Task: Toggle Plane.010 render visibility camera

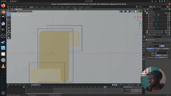Action: (x=169, y=27)
